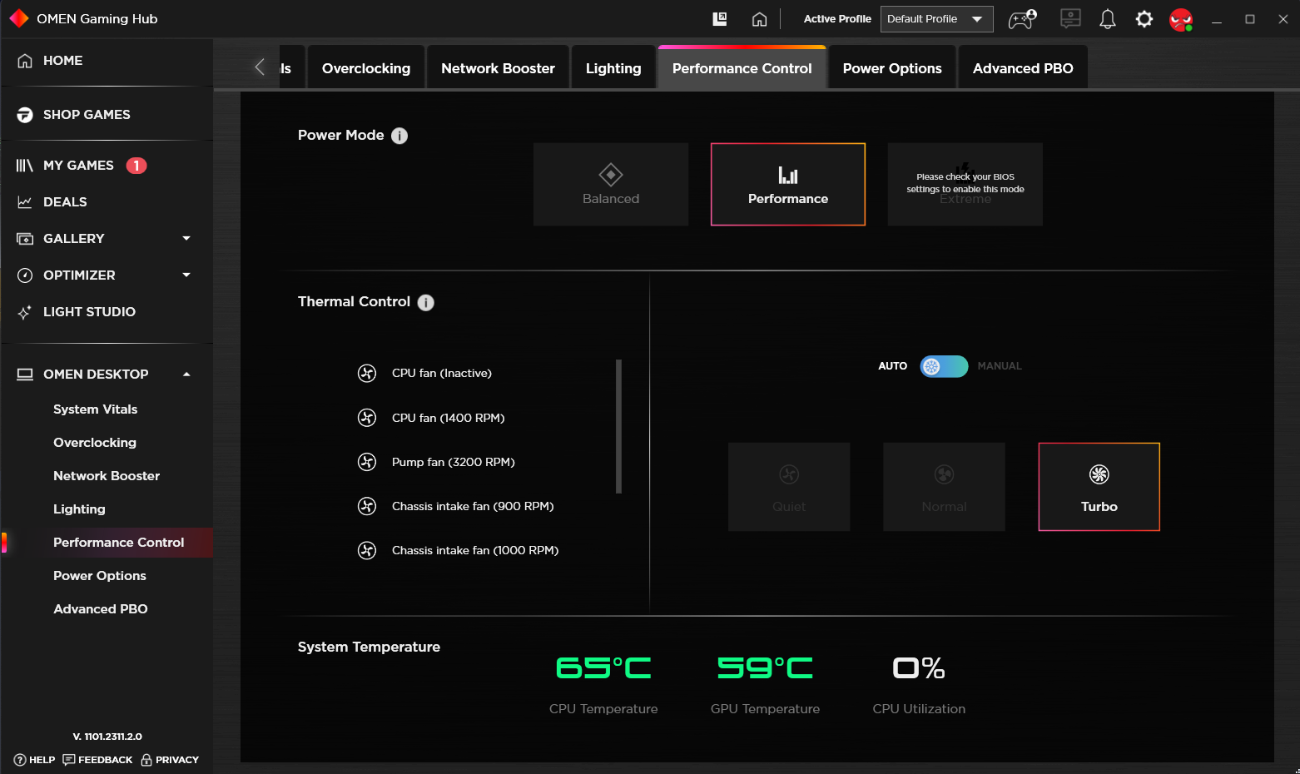Switch to the Advanced PBO tab
The image size is (1300, 774).
click(x=1023, y=68)
